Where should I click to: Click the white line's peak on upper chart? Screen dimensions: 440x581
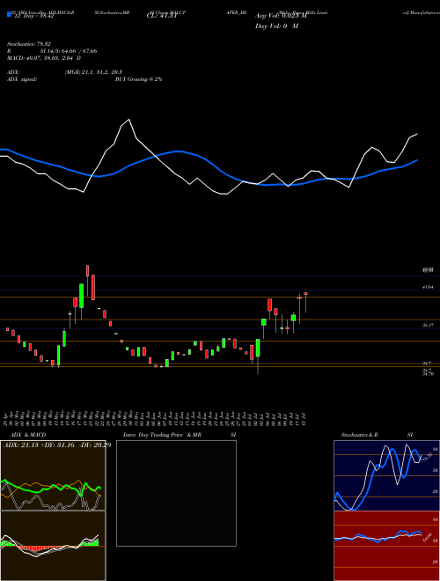(128, 120)
